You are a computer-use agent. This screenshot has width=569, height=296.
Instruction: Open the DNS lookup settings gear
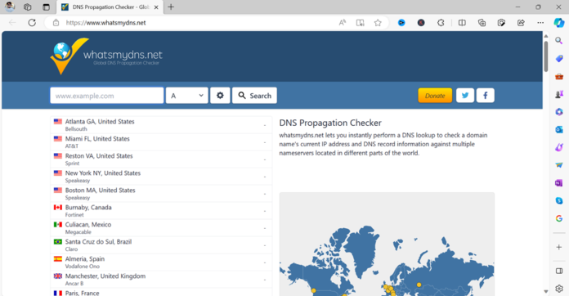(x=220, y=96)
